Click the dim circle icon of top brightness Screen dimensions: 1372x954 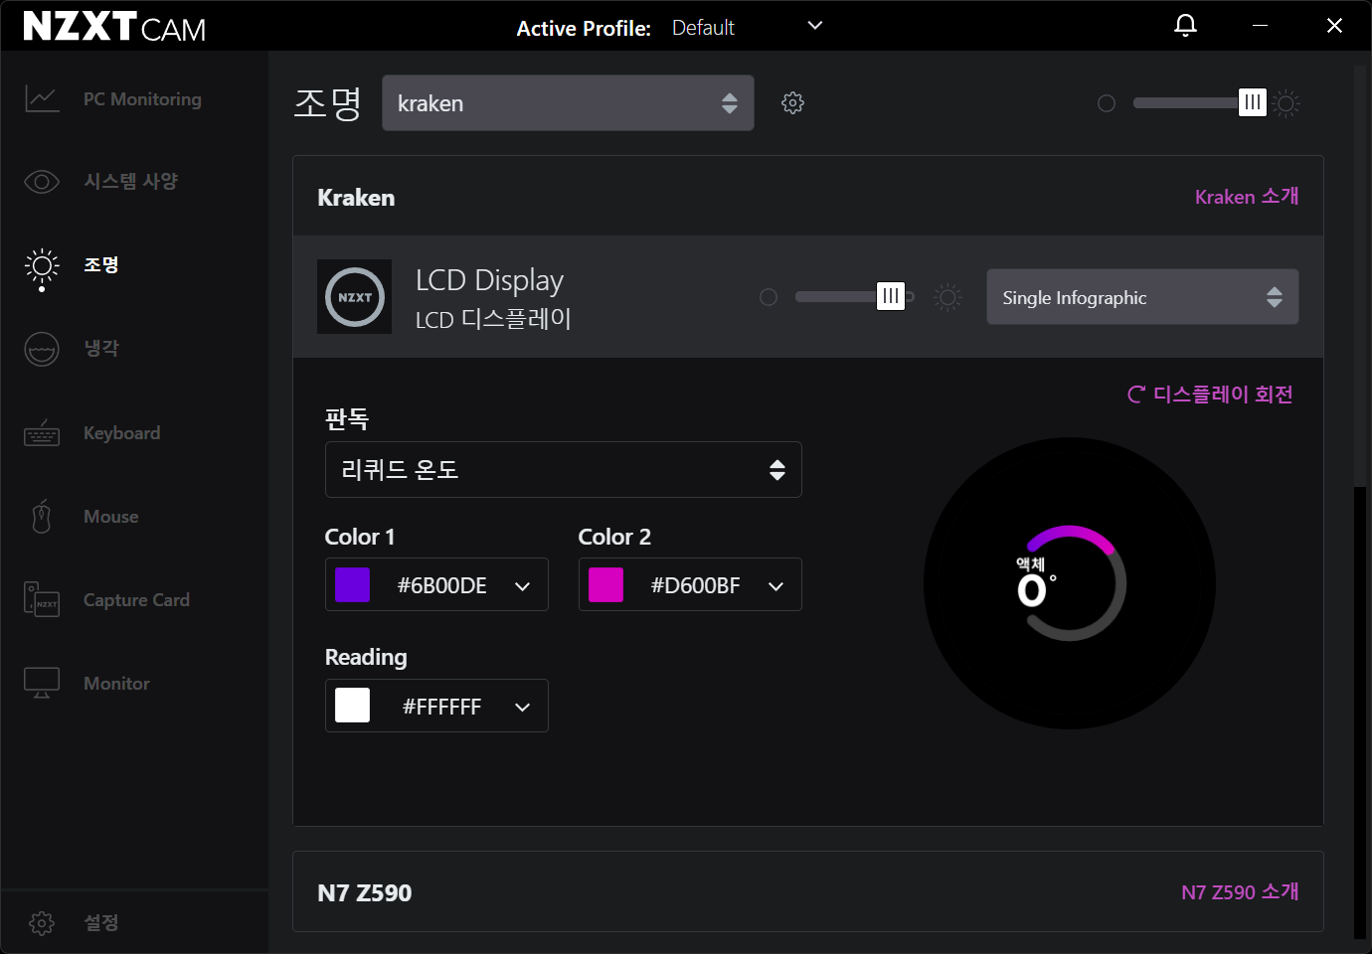(x=1107, y=103)
